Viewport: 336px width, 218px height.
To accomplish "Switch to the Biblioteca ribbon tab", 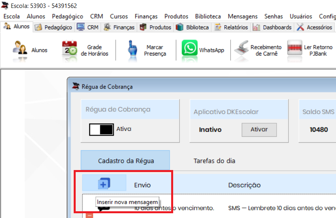I will click(193, 27).
